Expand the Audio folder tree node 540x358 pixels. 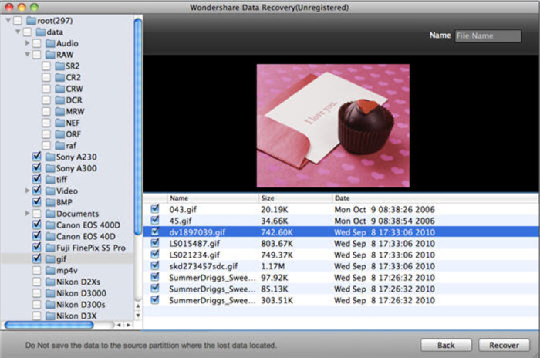tap(28, 44)
